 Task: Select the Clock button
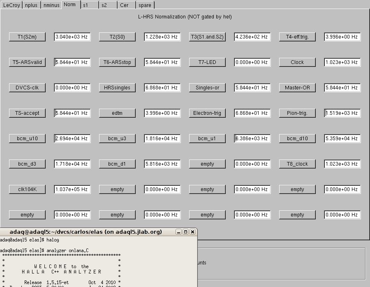(x=297, y=62)
